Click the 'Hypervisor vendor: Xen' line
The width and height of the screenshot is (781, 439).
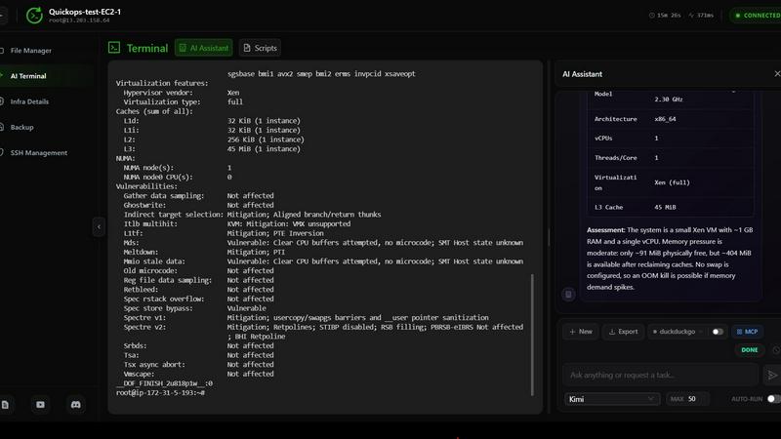tap(182, 93)
